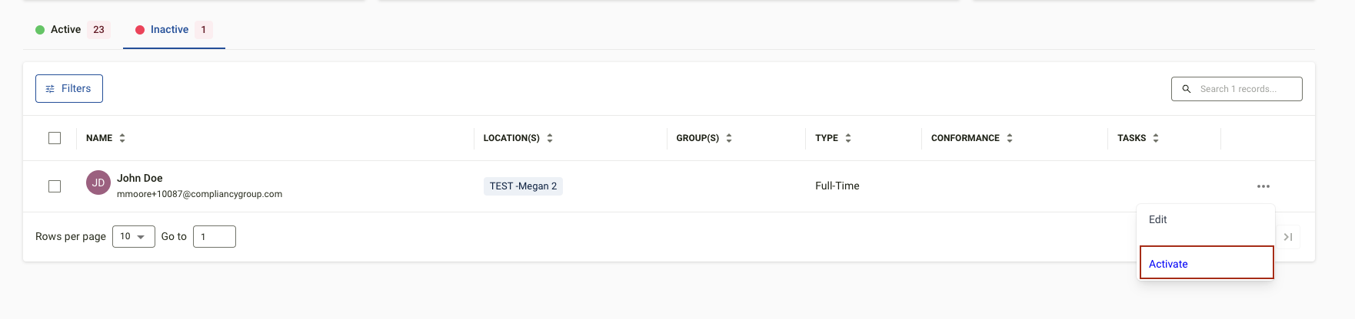This screenshot has height=319, width=1355.
Task: Check the John Doe row checkbox
Action: pos(55,186)
